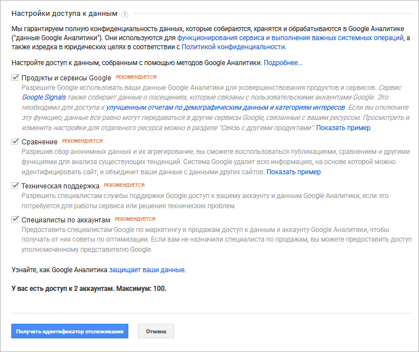Open функционирования сервиса и выполнения операций link
Screen dimensions: 419x352
click(x=290, y=38)
